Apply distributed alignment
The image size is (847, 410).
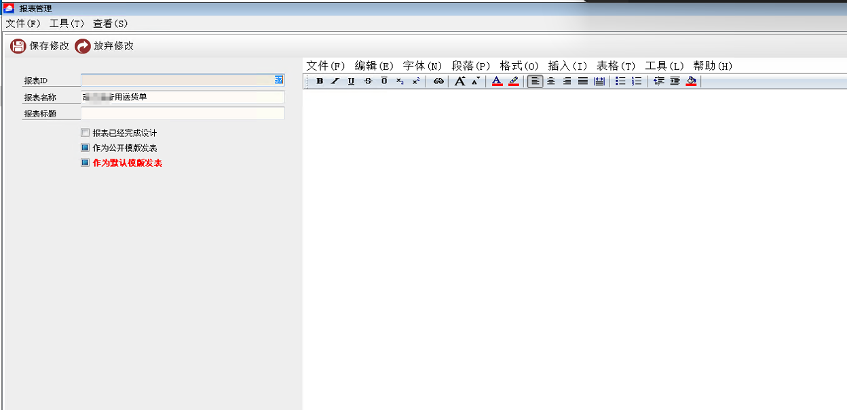[599, 81]
